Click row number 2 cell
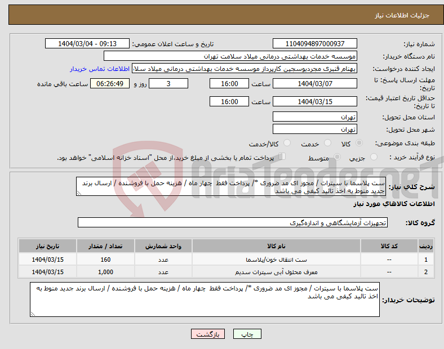 pos(425,272)
